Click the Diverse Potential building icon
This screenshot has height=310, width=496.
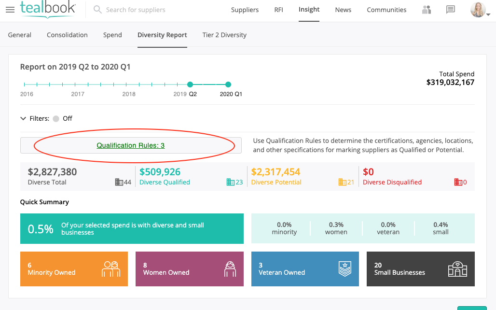click(x=342, y=182)
